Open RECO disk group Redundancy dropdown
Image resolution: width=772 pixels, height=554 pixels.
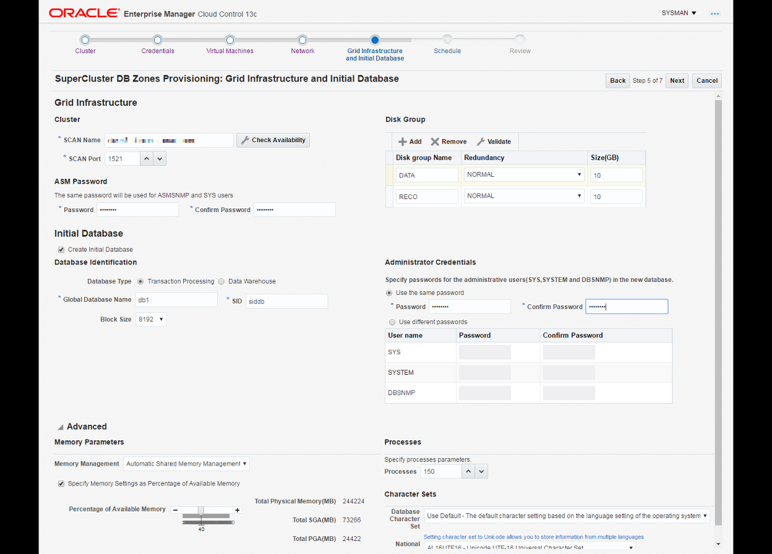524,196
